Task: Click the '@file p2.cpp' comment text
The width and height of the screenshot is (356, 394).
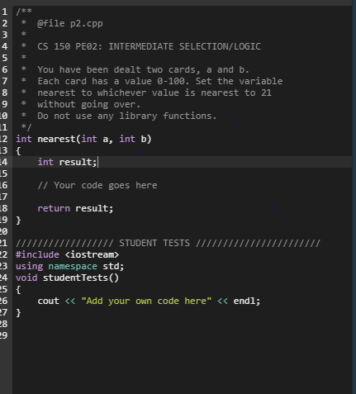Action: coord(70,23)
